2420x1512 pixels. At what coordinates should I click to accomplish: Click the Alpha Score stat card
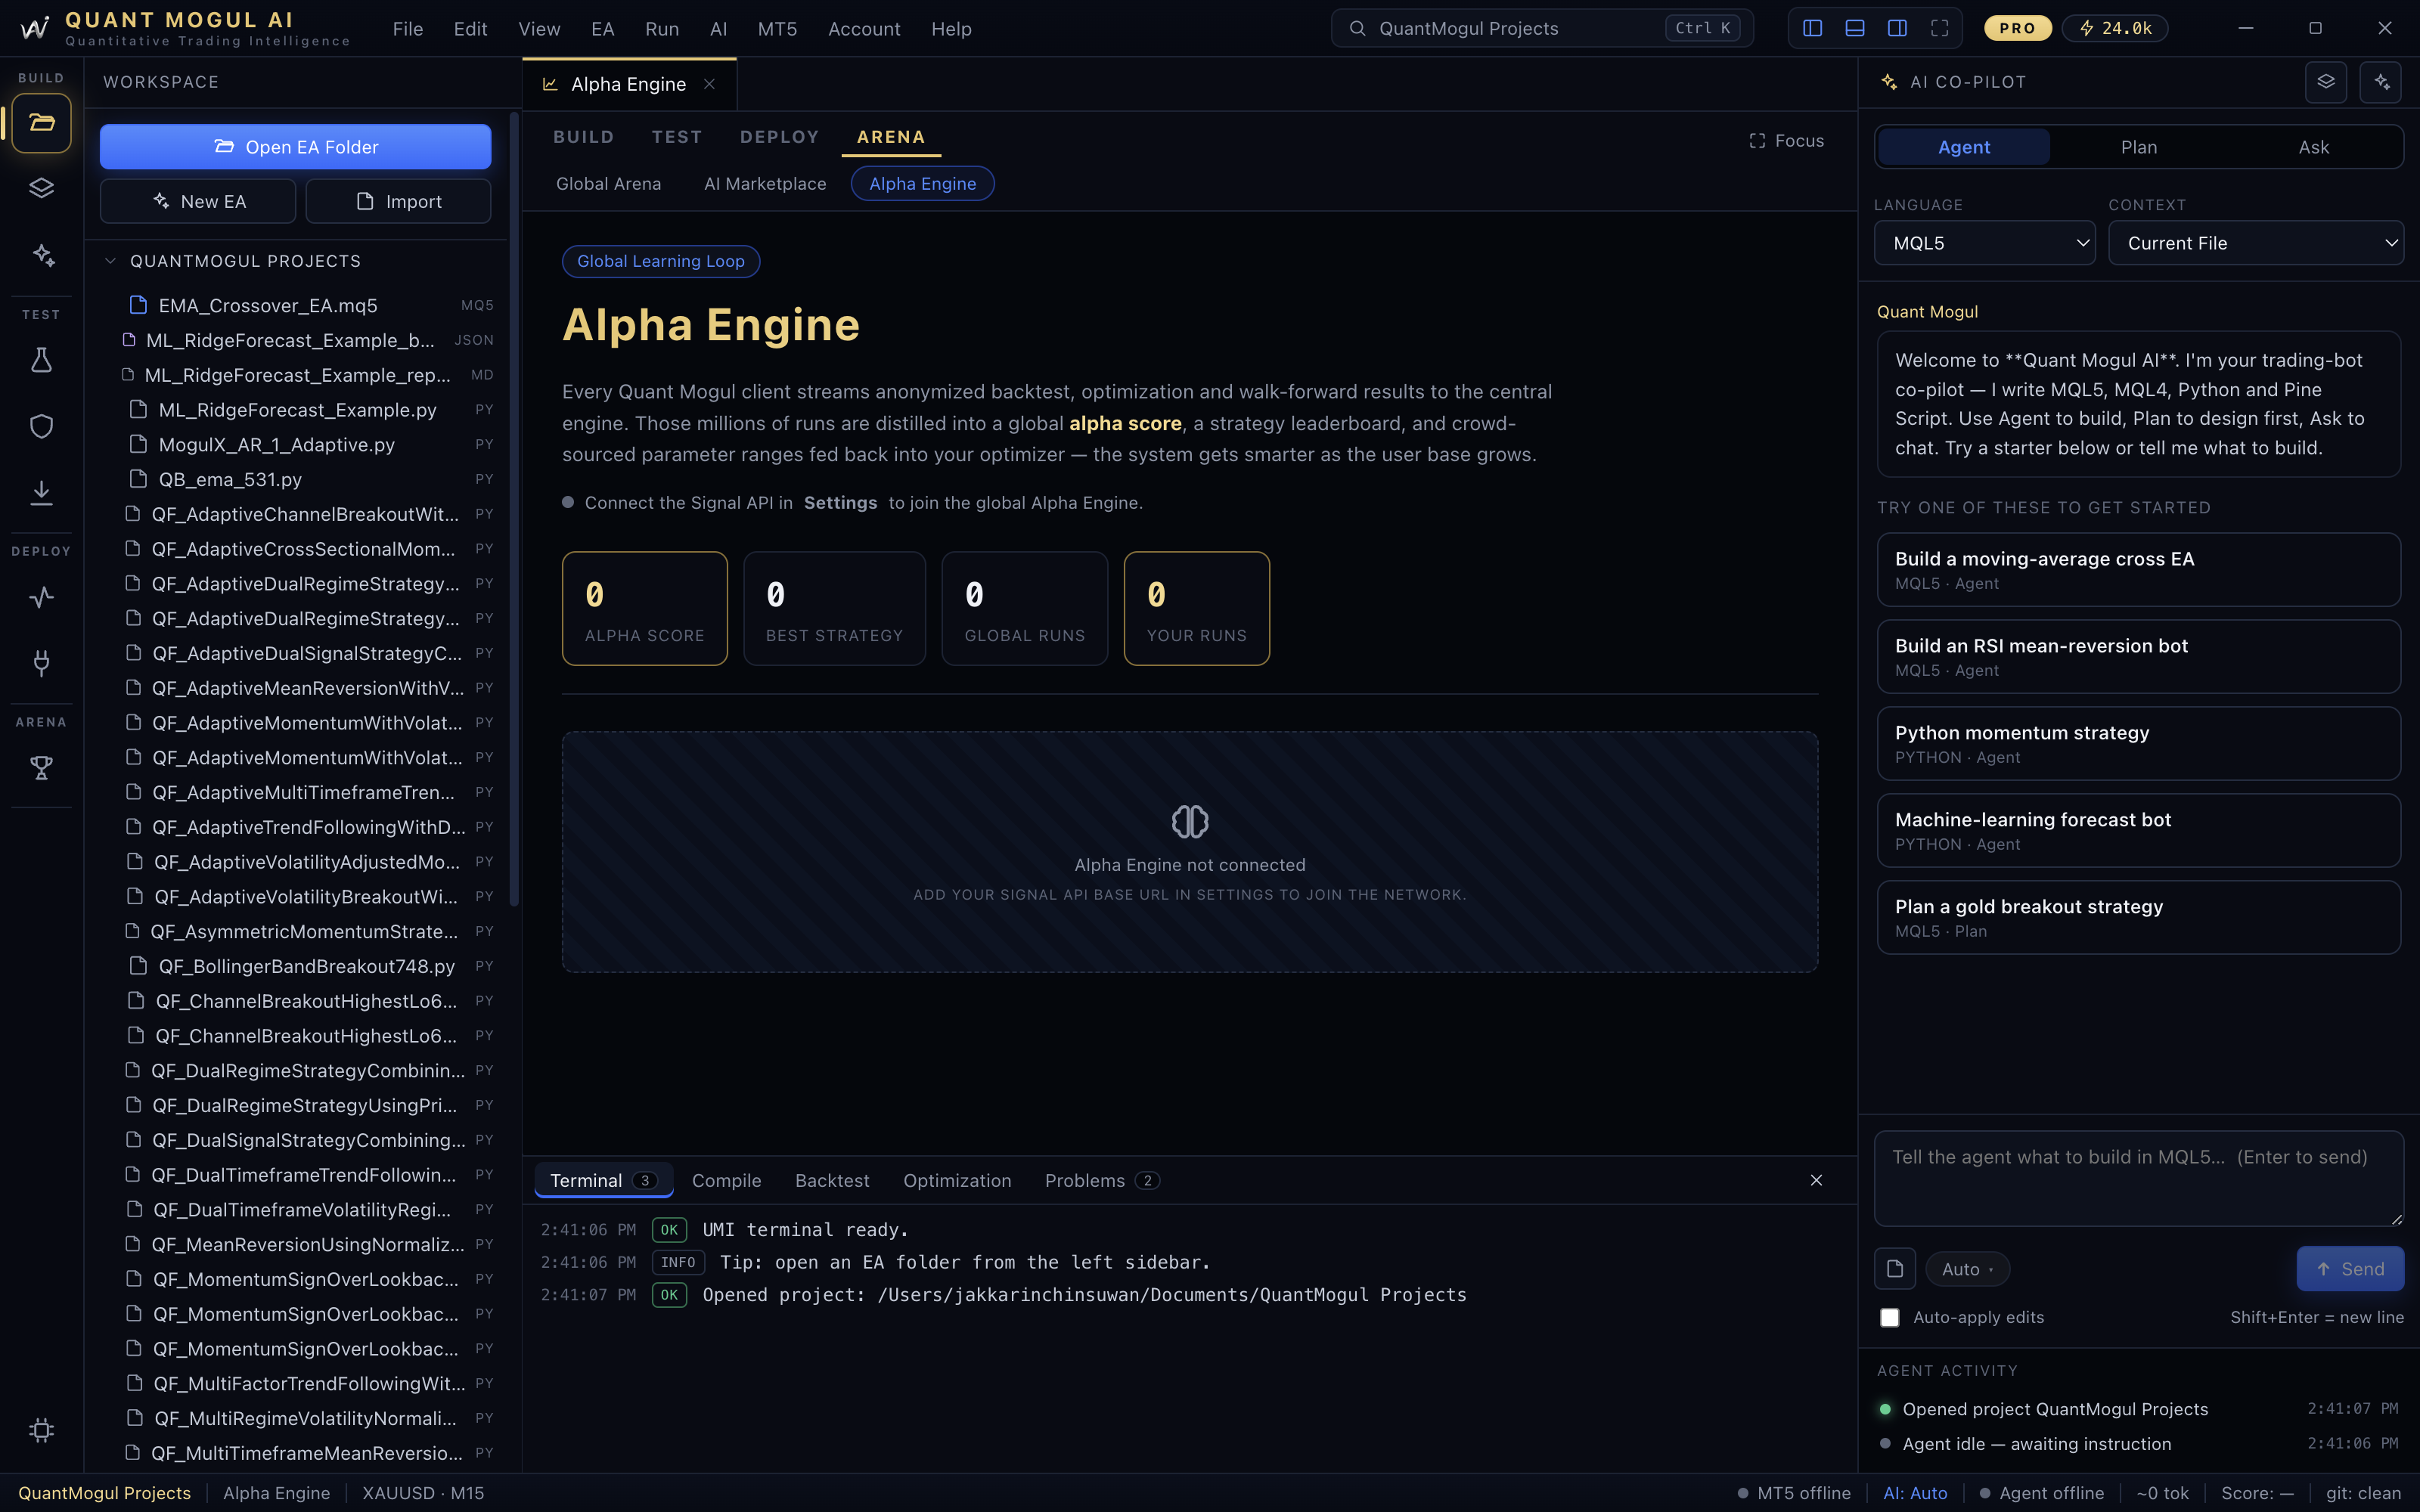[645, 608]
